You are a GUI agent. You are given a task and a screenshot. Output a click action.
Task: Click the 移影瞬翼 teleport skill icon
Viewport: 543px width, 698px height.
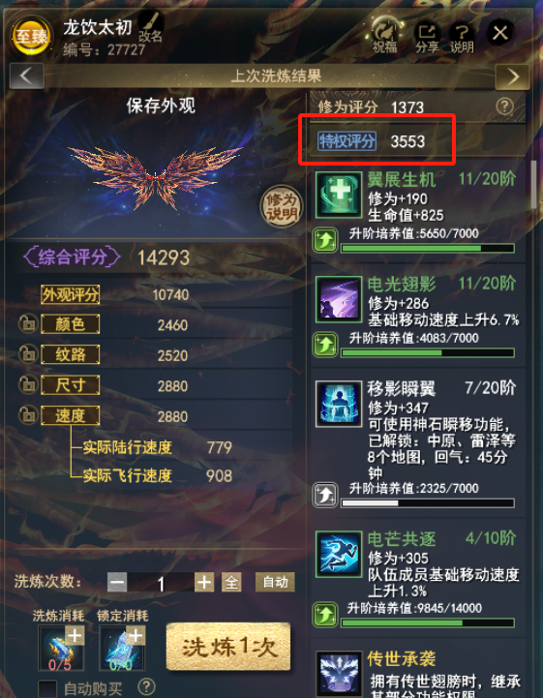click(339, 404)
